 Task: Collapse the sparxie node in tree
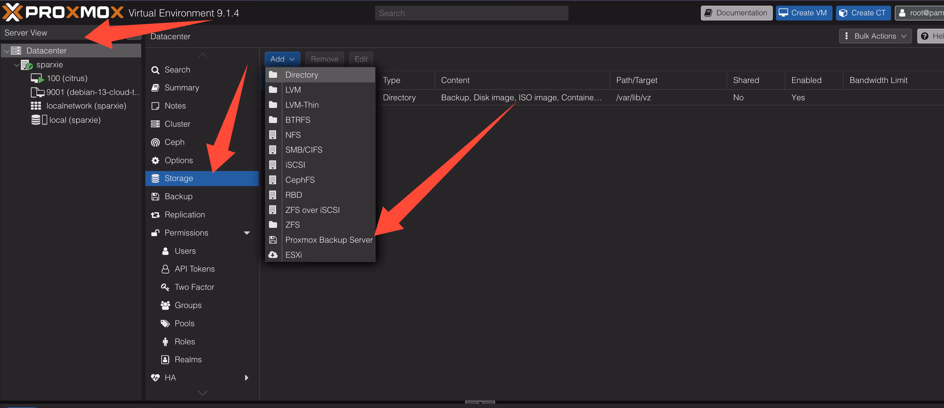(16, 65)
